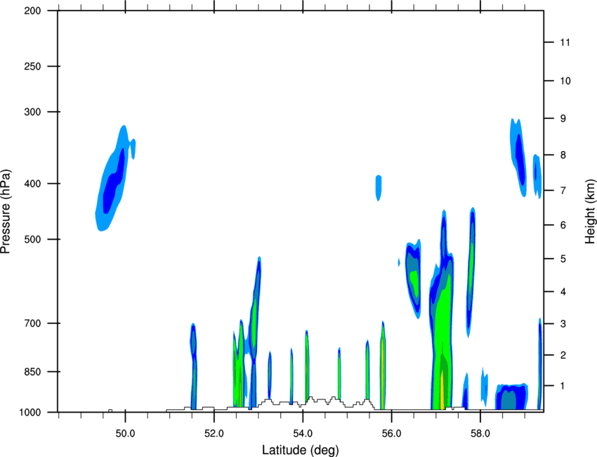Viewport: 597px width, 457px height.
Task: Click the 52.0 latitude tick label
Action: click(214, 433)
